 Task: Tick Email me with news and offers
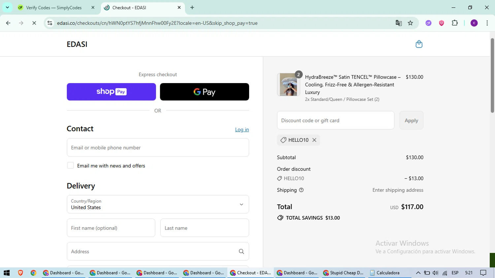70,166
